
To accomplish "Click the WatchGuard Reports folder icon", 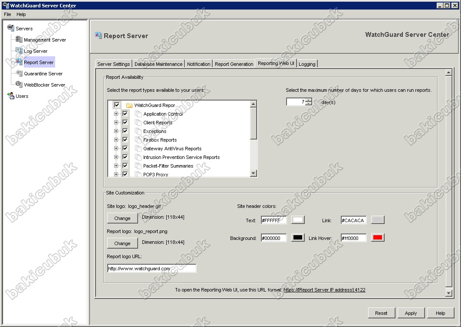I will click(129, 105).
